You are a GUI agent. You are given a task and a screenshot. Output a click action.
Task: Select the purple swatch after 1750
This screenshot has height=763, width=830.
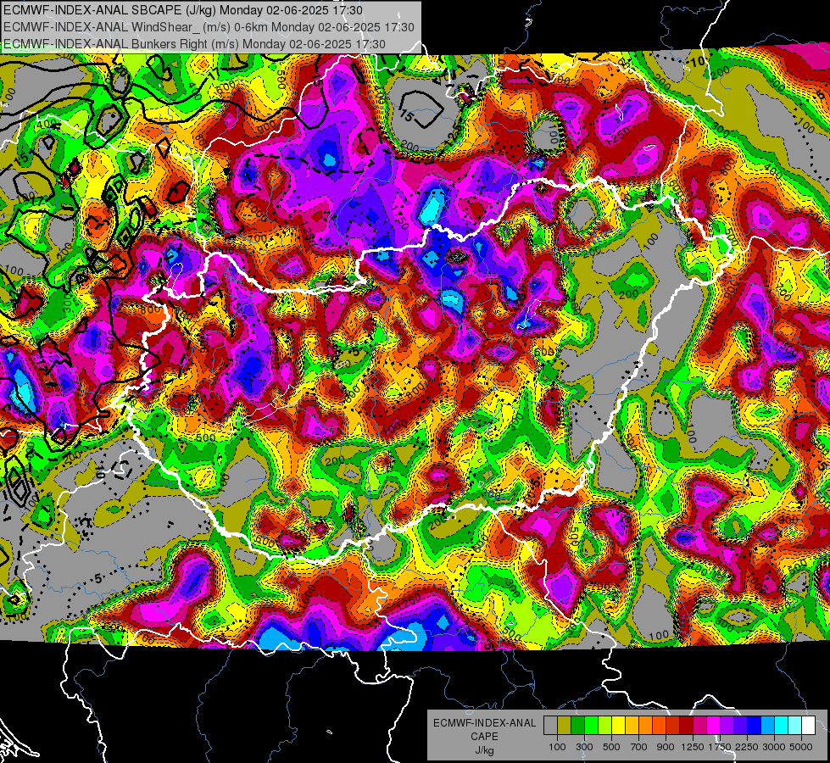[x=727, y=726]
